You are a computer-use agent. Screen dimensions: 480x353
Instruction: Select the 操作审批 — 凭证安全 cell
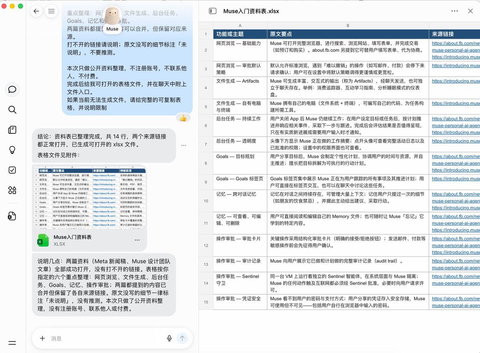tap(240, 302)
